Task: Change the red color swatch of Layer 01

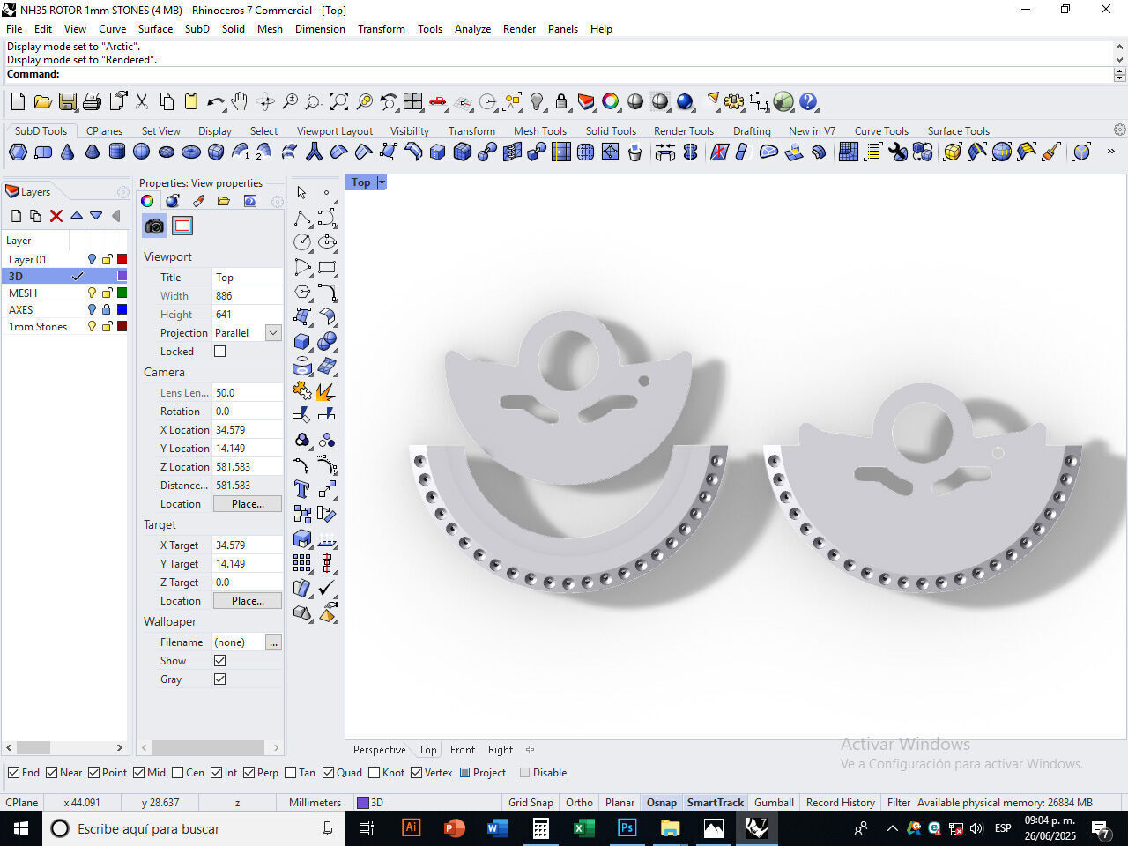Action: pyautogui.click(x=122, y=259)
